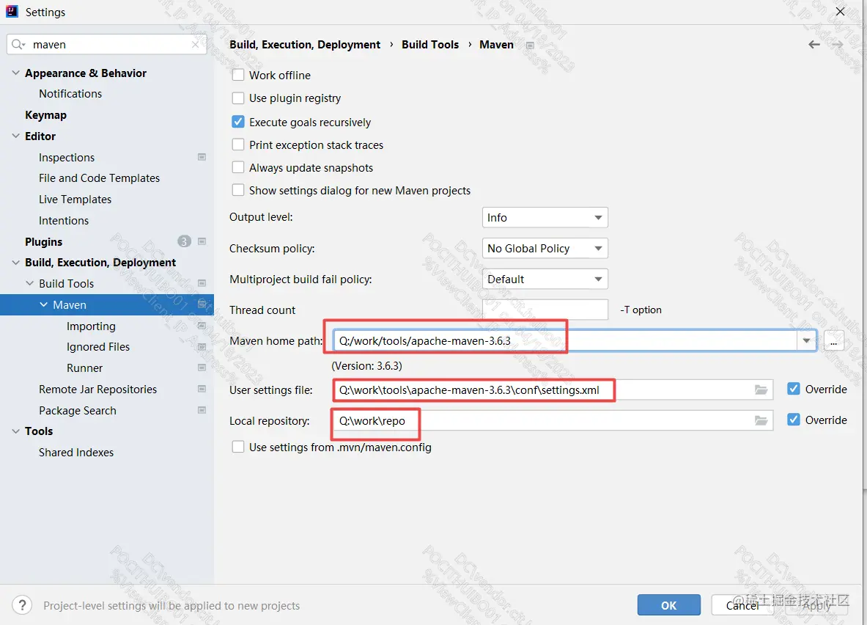Enable Print exception stack traces
The width and height of the screenshot is (867, 625).
tap(237, 145)
